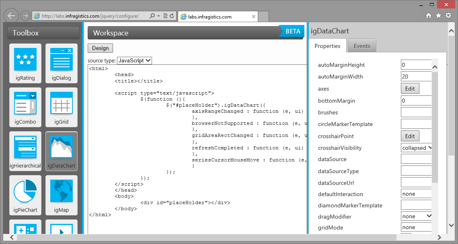Viewport: 458px width, 244px height.
Task: Click the circleMarkerTemplate input field
Action: [416, 124]
